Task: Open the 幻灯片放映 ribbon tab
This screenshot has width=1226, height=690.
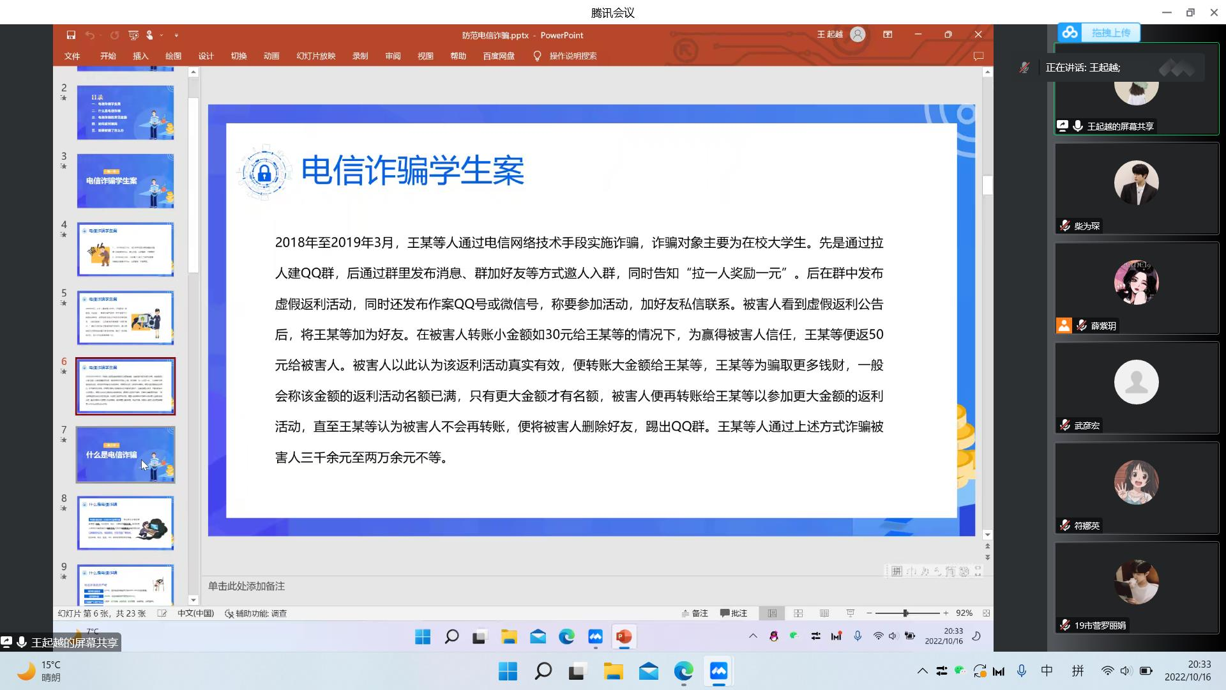Action: click(x=315, y=56)
